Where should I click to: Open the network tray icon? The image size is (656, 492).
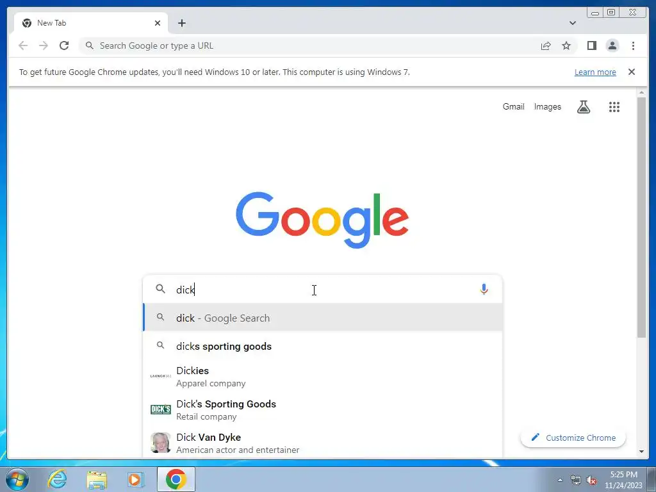tap(576, 480)
